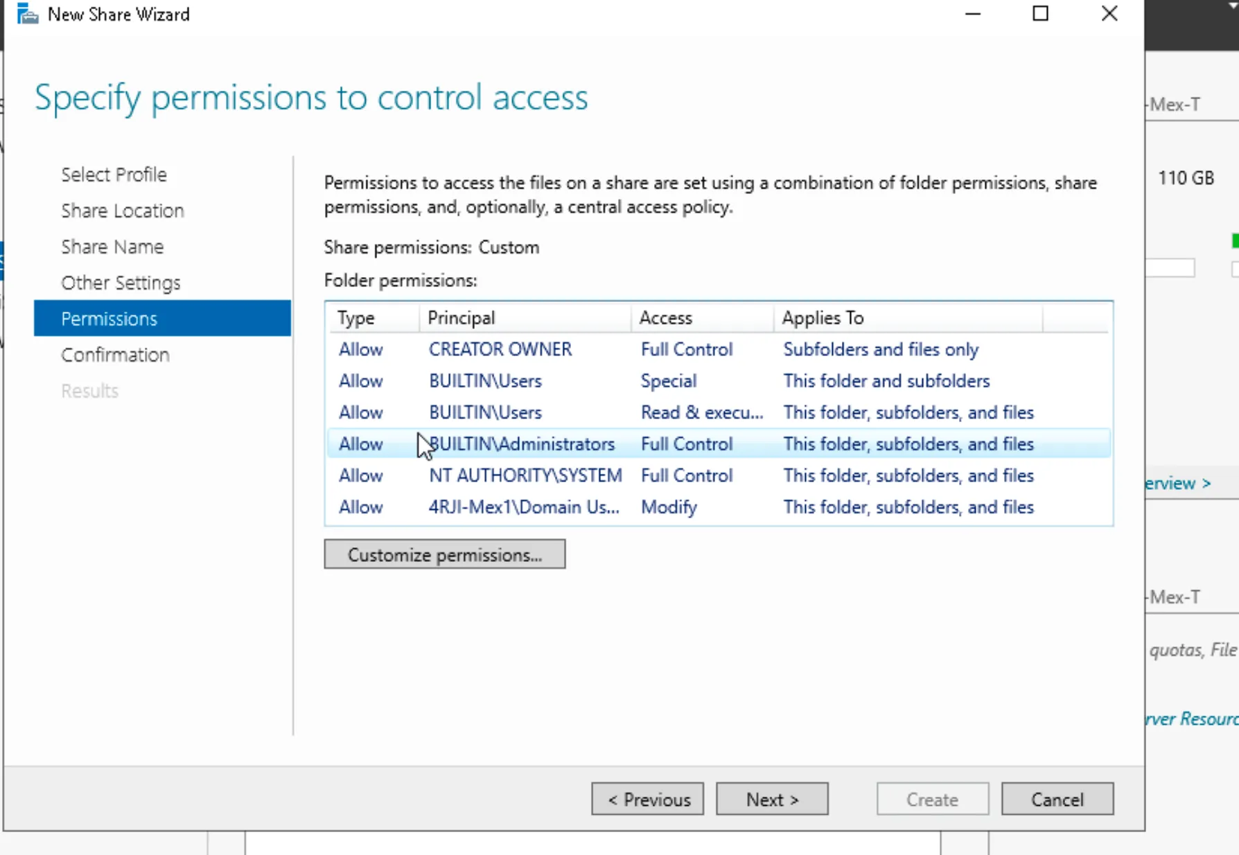The width and height of the screenshot is (1239, 855).
Task: Switch to the Share Name step
Action: tap(112, 246)
